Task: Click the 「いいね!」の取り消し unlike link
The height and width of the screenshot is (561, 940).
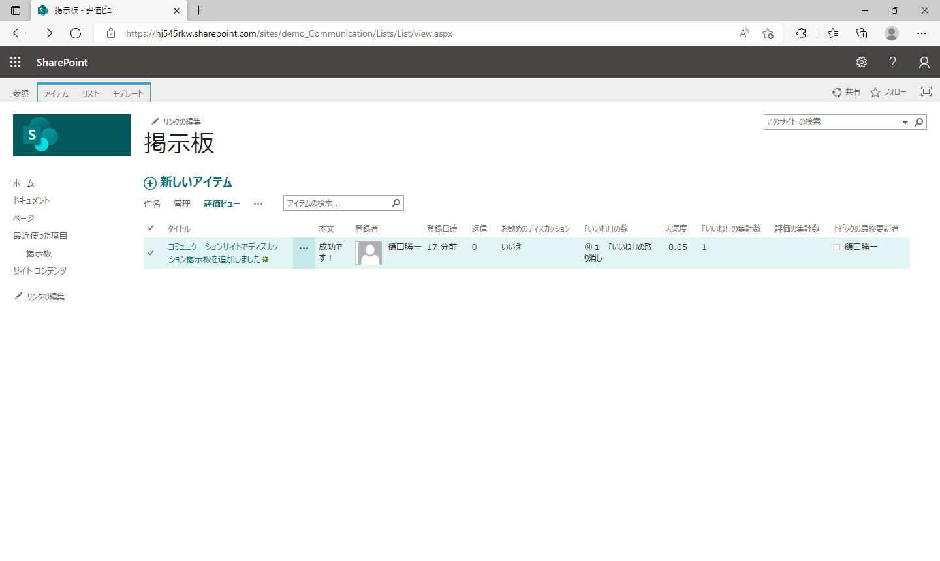Action: point(618,252)
